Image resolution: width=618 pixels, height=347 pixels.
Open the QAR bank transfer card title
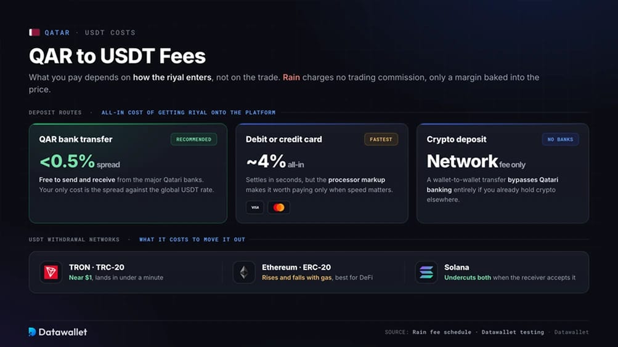click(76, 139)
